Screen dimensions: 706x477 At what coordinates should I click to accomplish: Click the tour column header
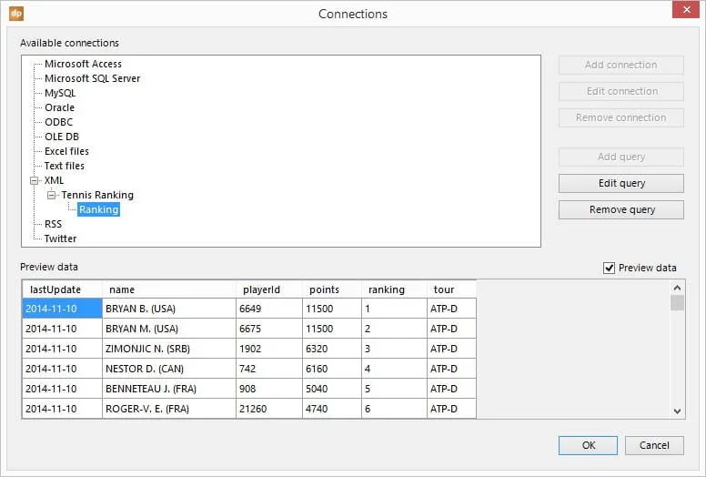[451, 289]
